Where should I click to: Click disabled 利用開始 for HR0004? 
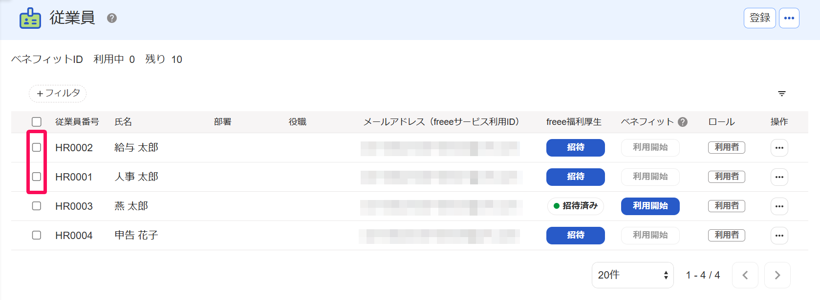point(650,235)
